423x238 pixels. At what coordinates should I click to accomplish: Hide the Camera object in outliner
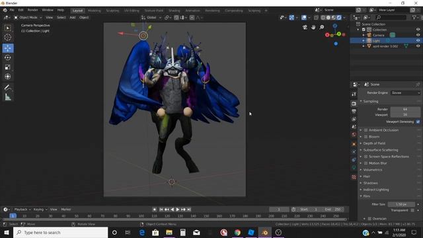(418, 35)
